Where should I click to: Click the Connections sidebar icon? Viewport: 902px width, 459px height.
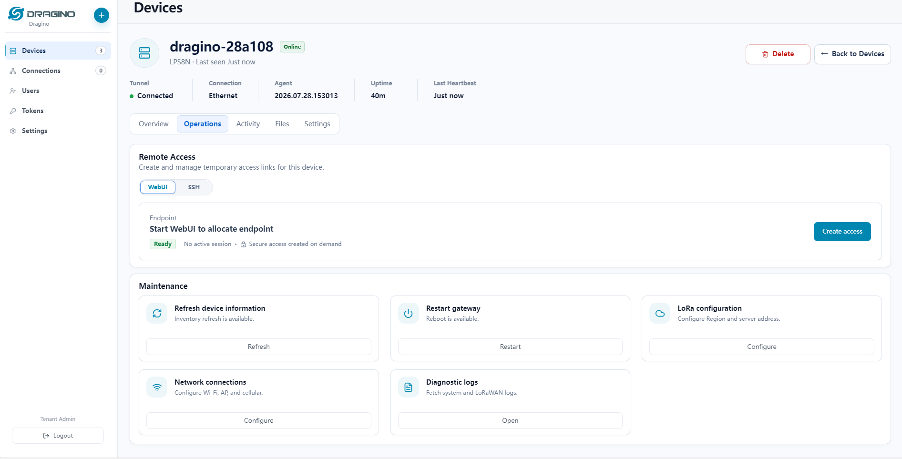(x=13, y=71)
